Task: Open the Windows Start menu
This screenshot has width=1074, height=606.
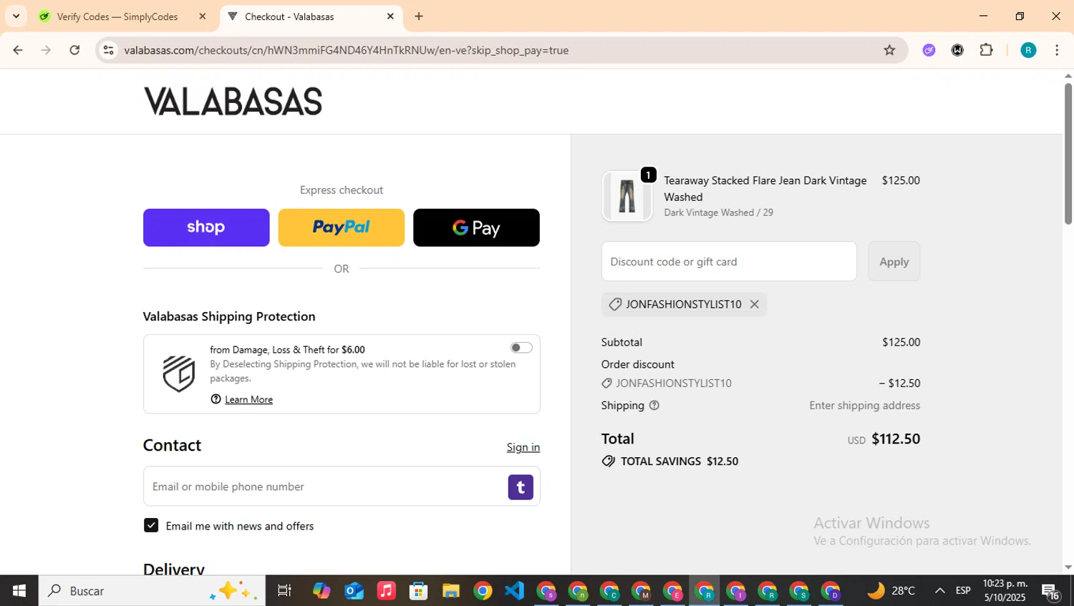Action: click(19, 591)
